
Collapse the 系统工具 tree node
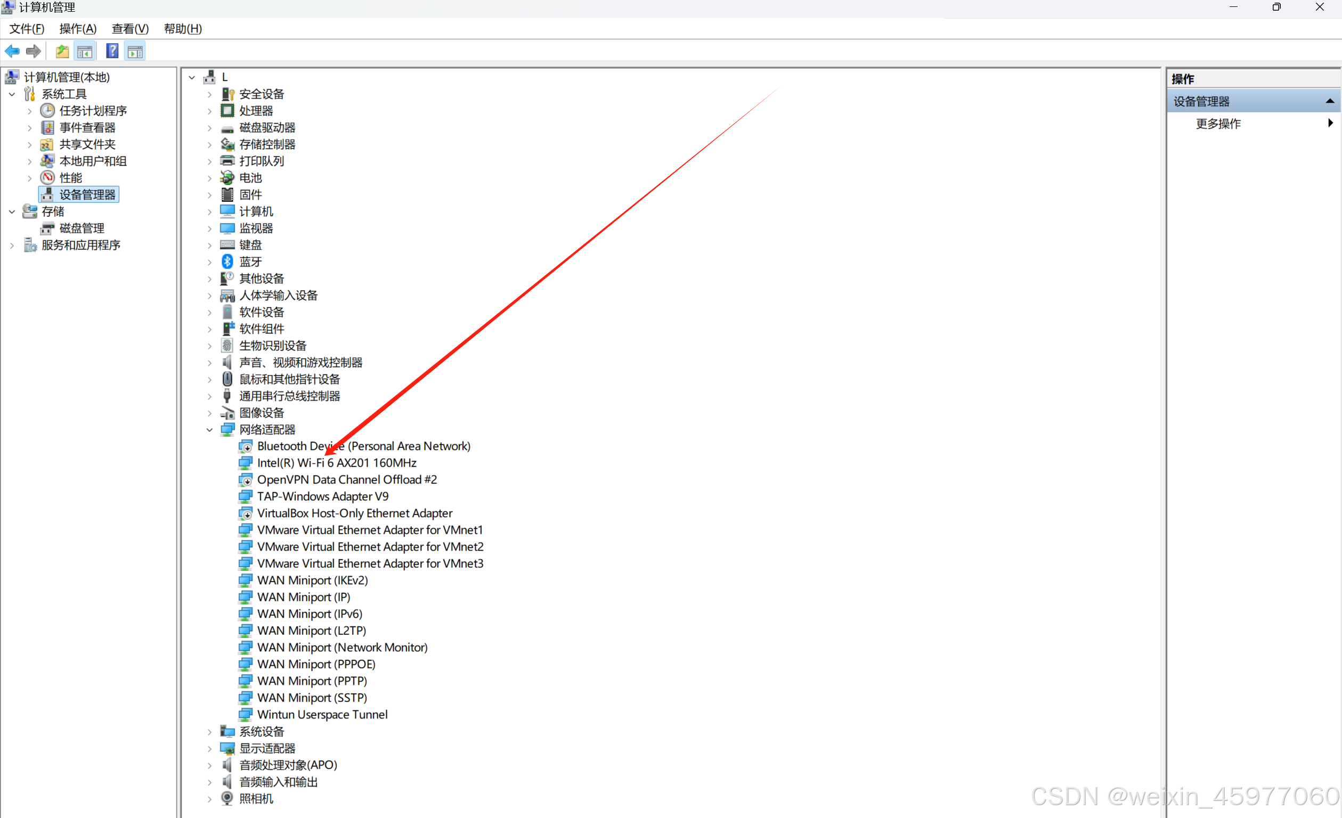point(12,94)
